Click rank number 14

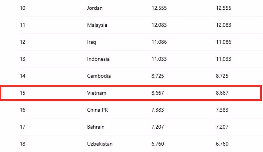23,76
